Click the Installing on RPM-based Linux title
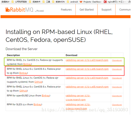Screen dimensions: 131x115 tap(59, 36)
